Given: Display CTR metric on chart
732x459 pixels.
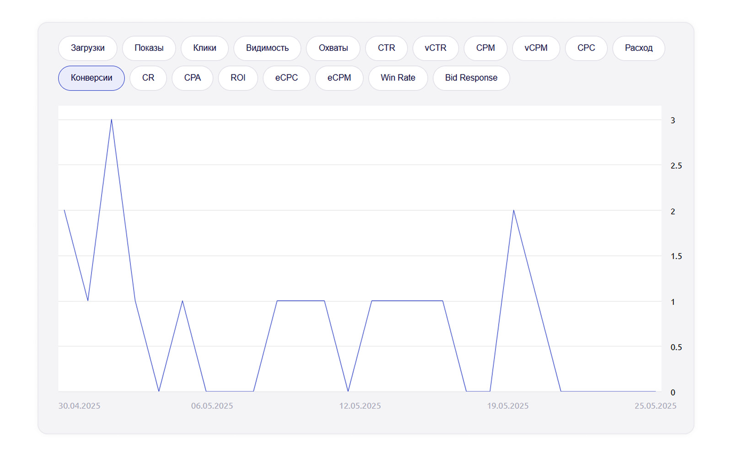Looking at the screenshot, I should pyautogui.click(x=386, y=48).
